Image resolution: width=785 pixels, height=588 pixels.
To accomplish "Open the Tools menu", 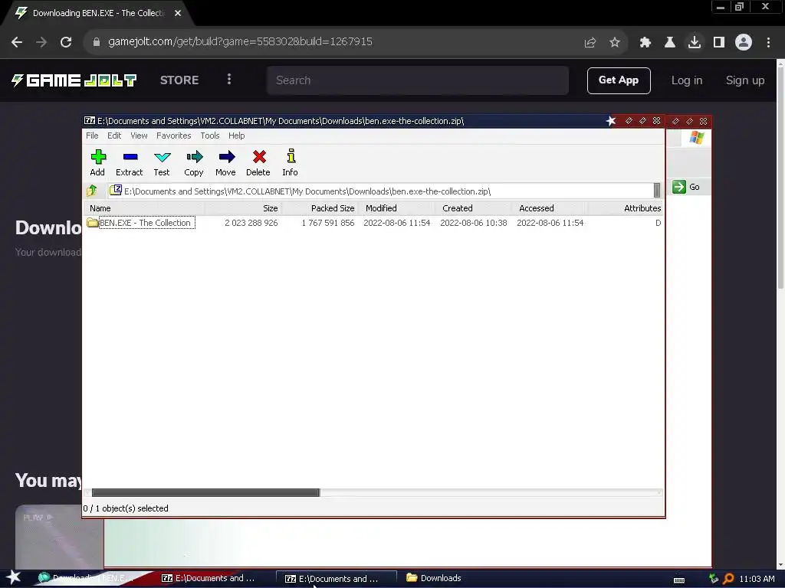I will coord(210,136).
